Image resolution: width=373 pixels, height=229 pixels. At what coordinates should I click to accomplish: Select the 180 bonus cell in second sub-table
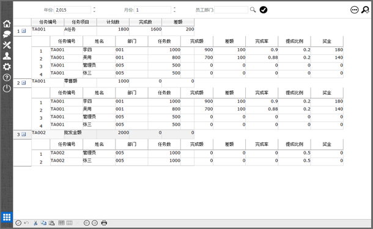coord(327,102)
